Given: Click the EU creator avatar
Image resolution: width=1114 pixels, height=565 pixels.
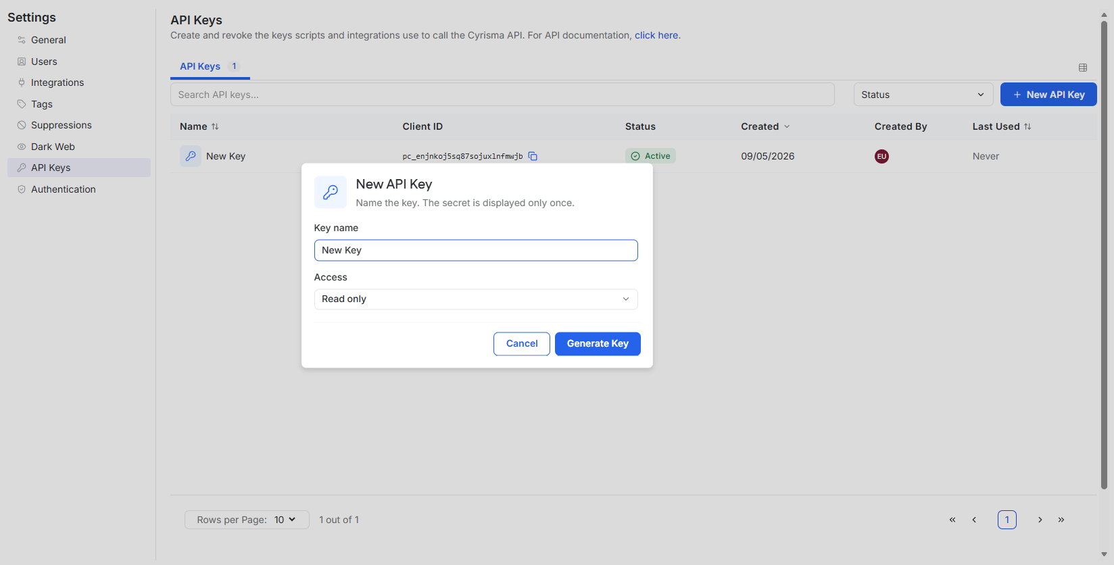Looking at the screenshot, I should (881, 156).
